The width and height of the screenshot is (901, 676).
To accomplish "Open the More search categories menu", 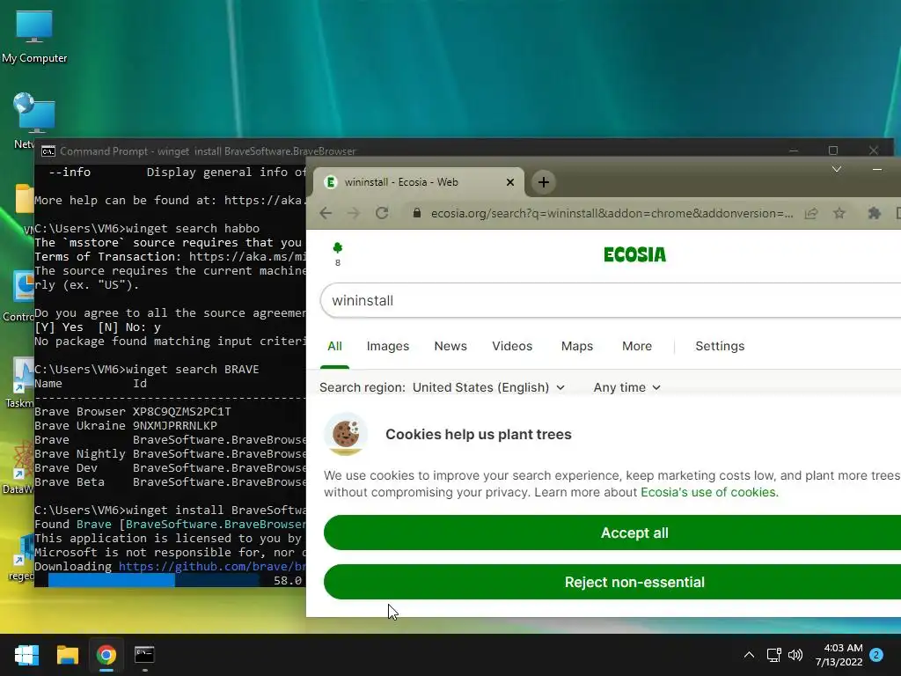I will [637, 346].
